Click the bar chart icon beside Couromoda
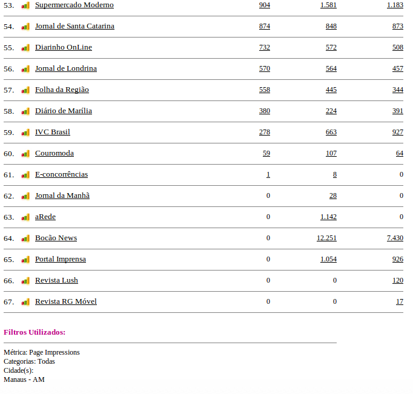This screenshot has width=413, height=394. coord(25,154)
